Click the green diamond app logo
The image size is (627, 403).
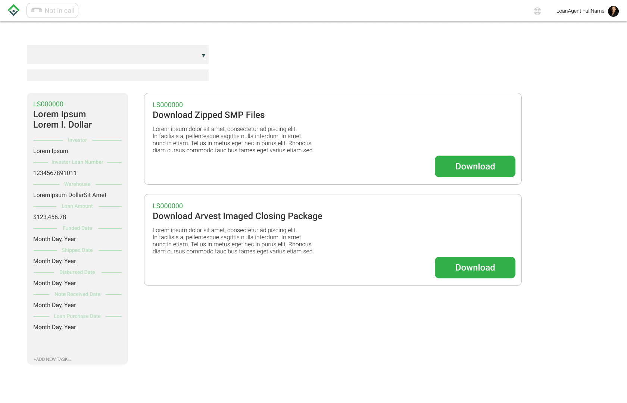coord(14,10)
